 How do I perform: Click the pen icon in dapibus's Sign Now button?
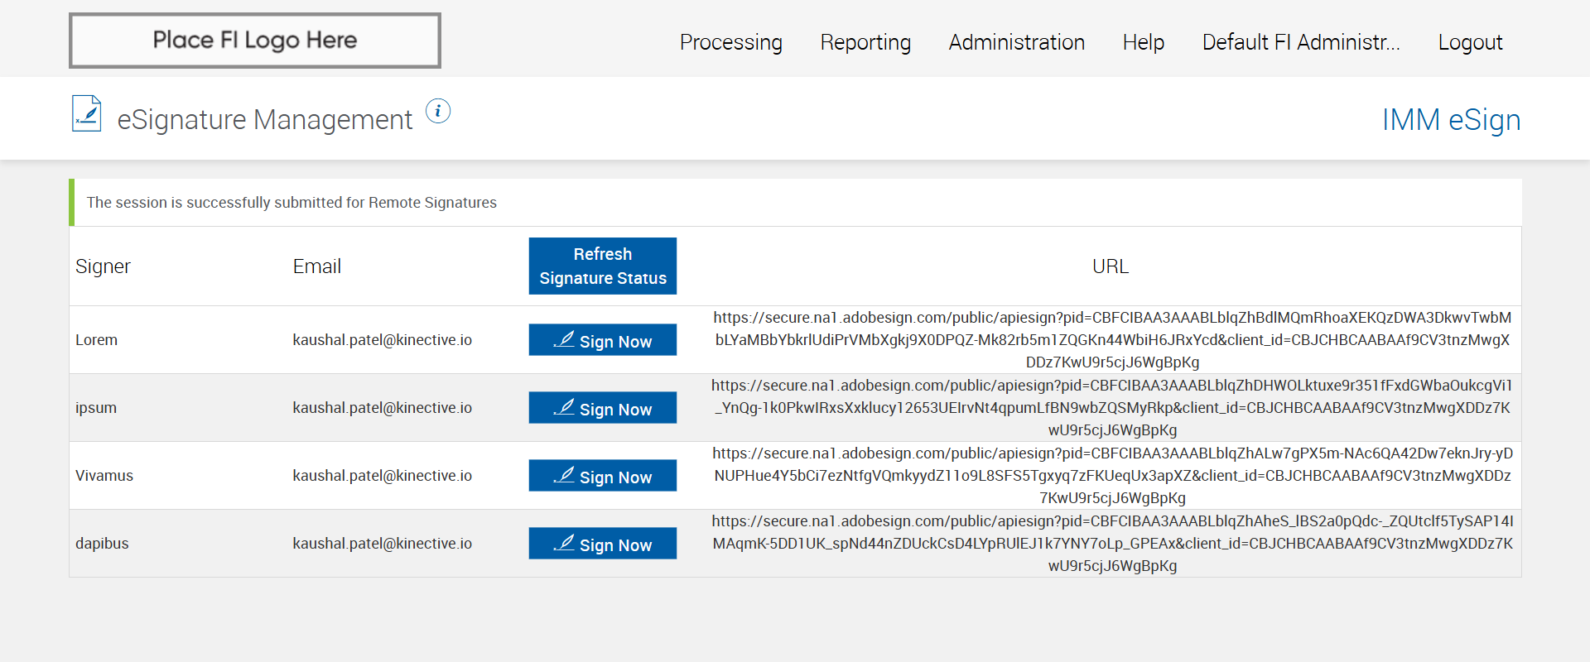(564, 543)
